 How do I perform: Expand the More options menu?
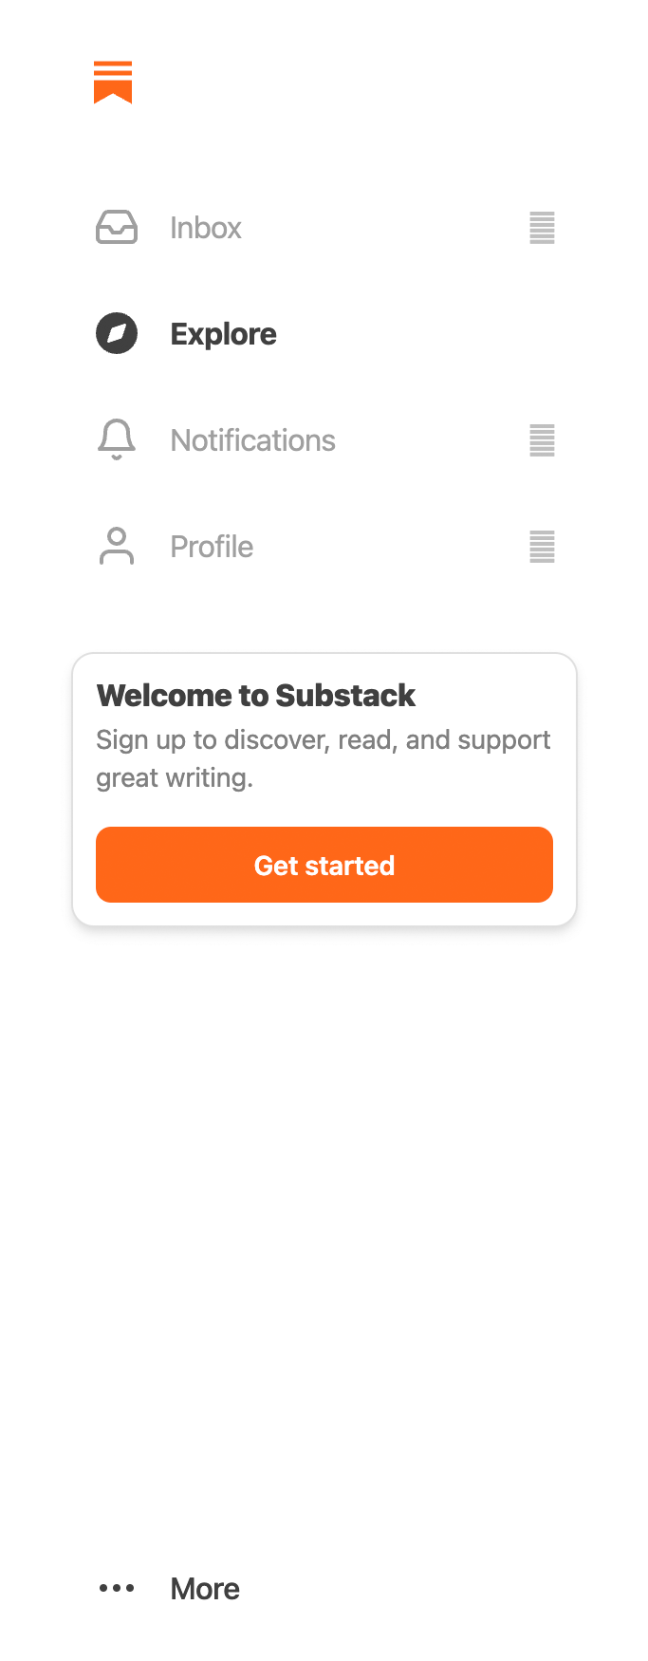pyautogui.click(x=205, y=1588)
